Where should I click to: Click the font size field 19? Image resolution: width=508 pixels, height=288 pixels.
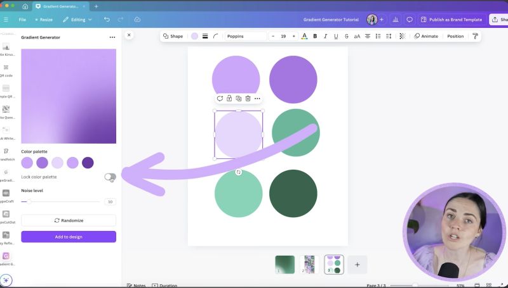(283, 36)
